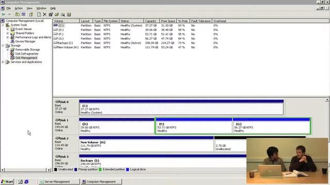Click the last toolbar icon on the right
This screenshot has height=185, width=330.
[69, 14]
